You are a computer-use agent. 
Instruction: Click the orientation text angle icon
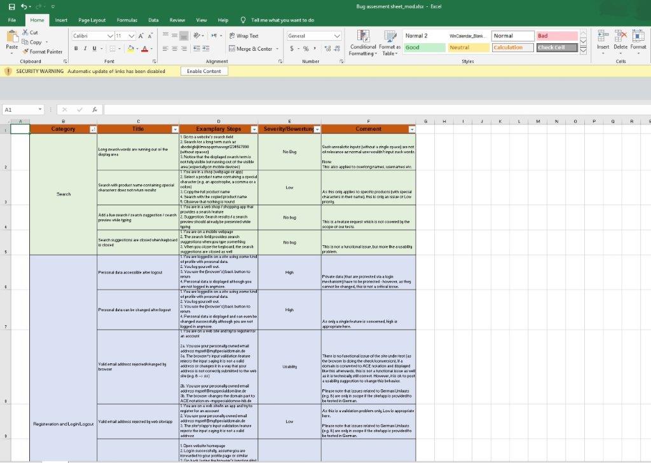(x=196, y=36)
